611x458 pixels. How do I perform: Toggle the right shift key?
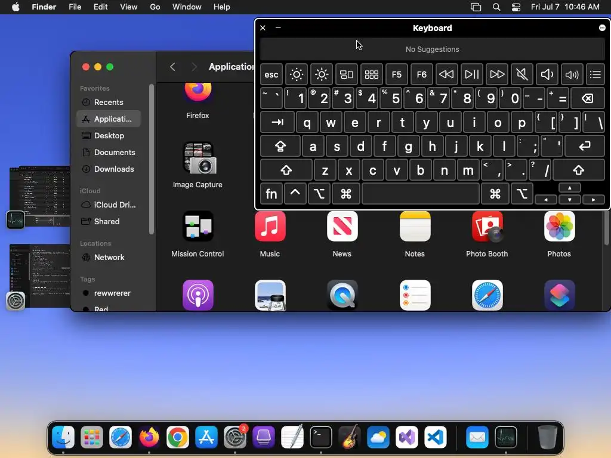point(579,170)
